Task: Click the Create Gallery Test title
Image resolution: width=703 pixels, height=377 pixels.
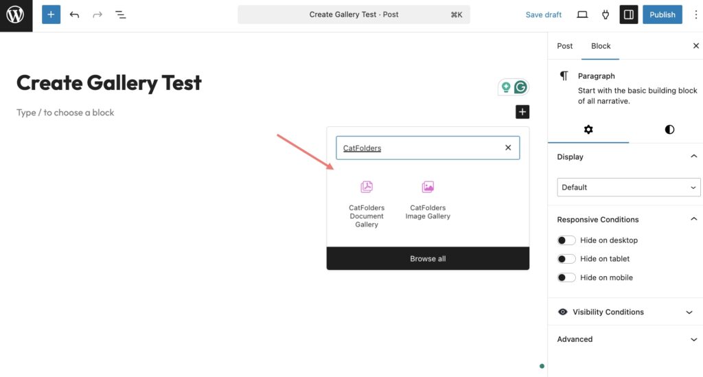Action: [x=109, y=83]
